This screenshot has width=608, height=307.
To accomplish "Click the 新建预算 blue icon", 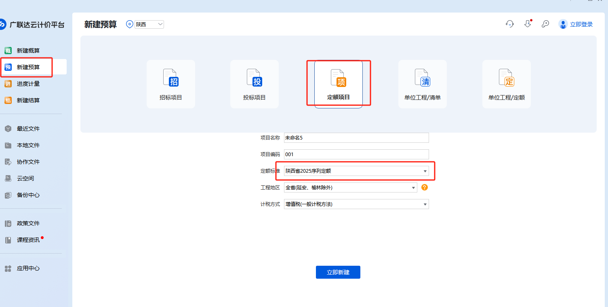I will coord(8,67).
